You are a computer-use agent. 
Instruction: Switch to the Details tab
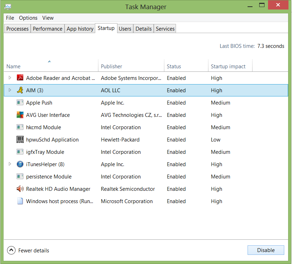pyautogui.click(x=144, y=29)
